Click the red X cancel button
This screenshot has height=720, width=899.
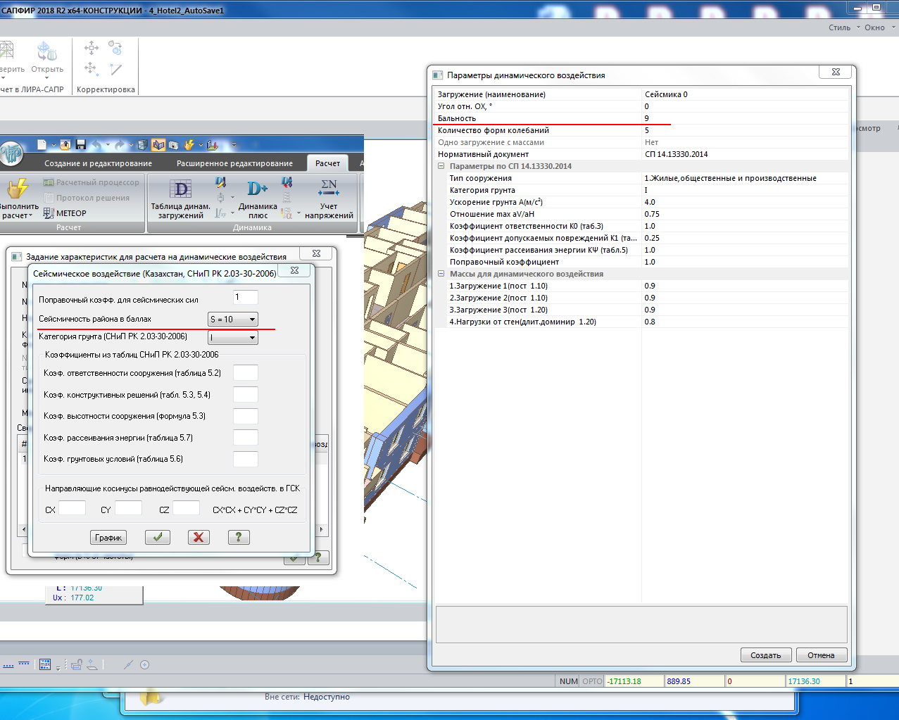point(199,537)
